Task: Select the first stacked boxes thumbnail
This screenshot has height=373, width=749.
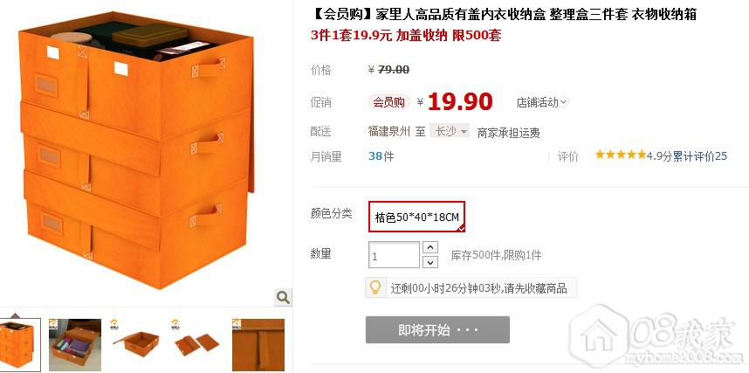Action: pyautogui.click(x=20, y=344)
